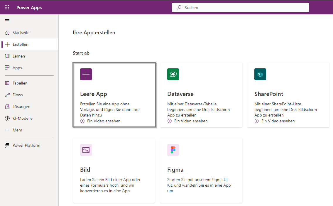
Task: Click the Tabellen table icon in the sidebar
Action: 7,83
